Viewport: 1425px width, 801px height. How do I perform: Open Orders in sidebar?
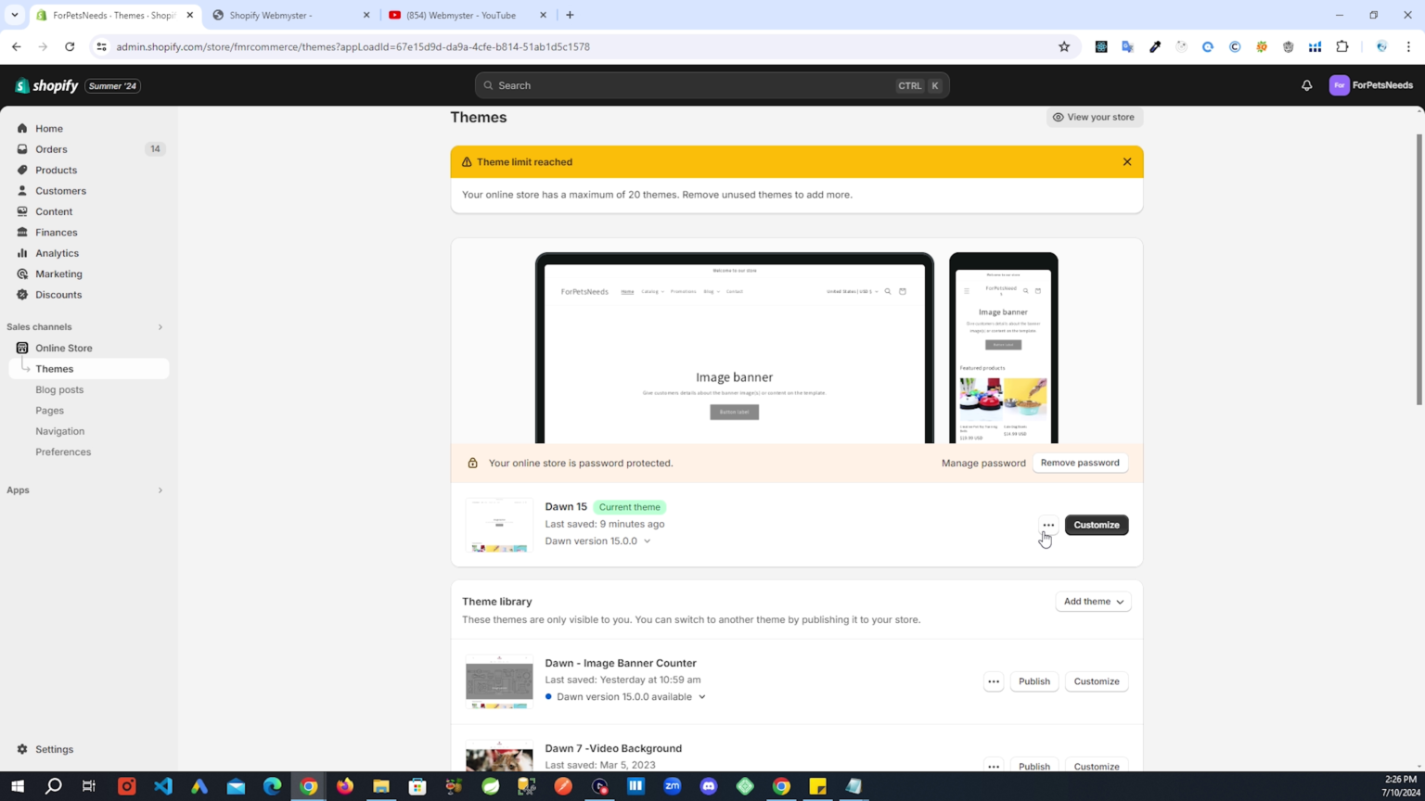click(89, 149)
